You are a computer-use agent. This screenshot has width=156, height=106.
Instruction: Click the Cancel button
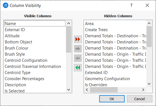pyautogui.click(x=140, y=99)
